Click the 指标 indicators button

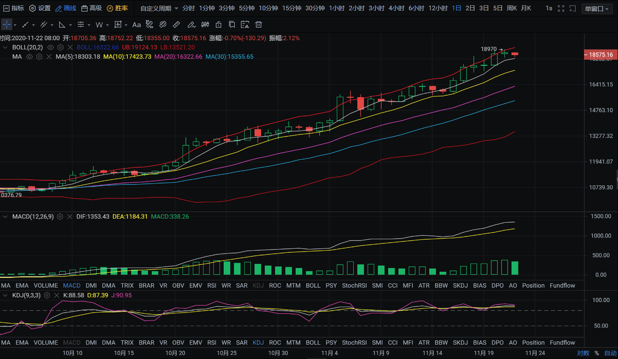tap(14, 8)
